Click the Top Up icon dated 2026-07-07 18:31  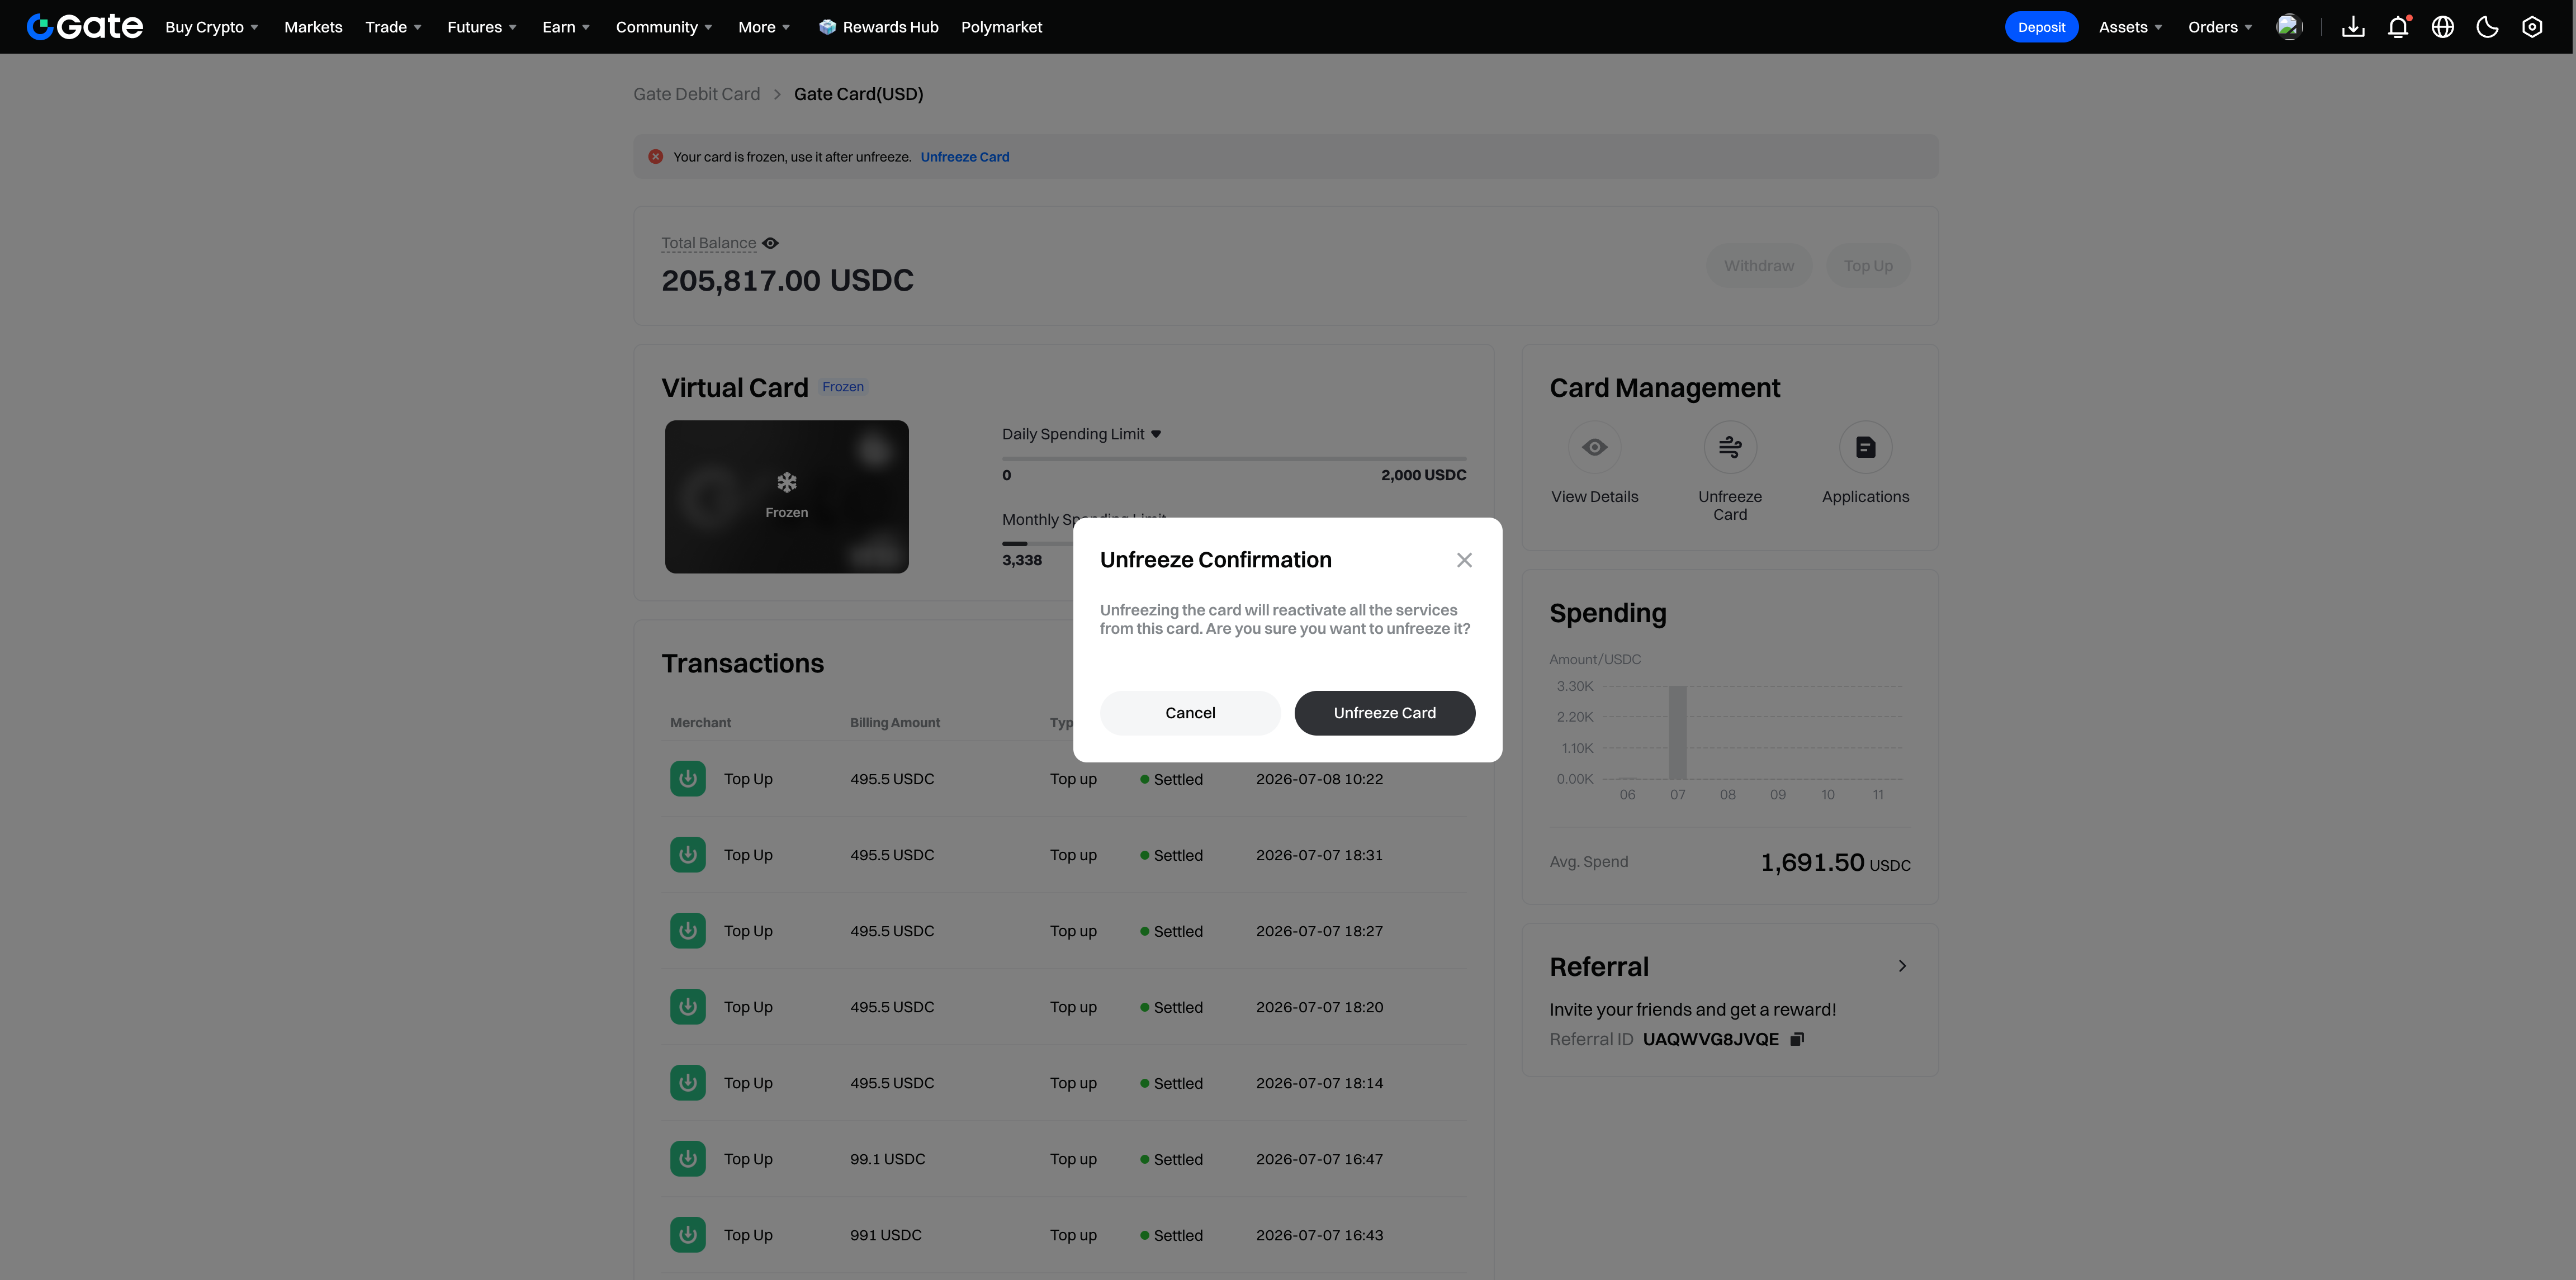pyautogui.click(x=688, y=855)
